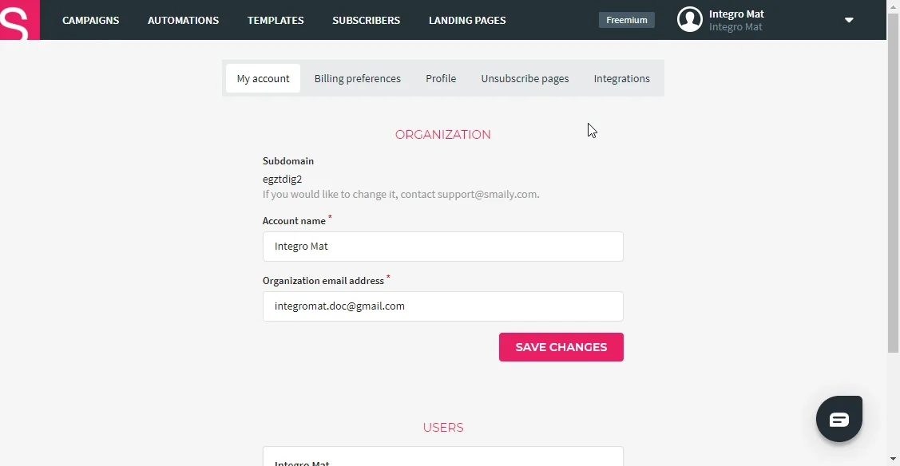This screenshot has height=466, width=900.
Task: Click the Freemium plan badge
Action: pyautogui.click(x=626, y=20)
